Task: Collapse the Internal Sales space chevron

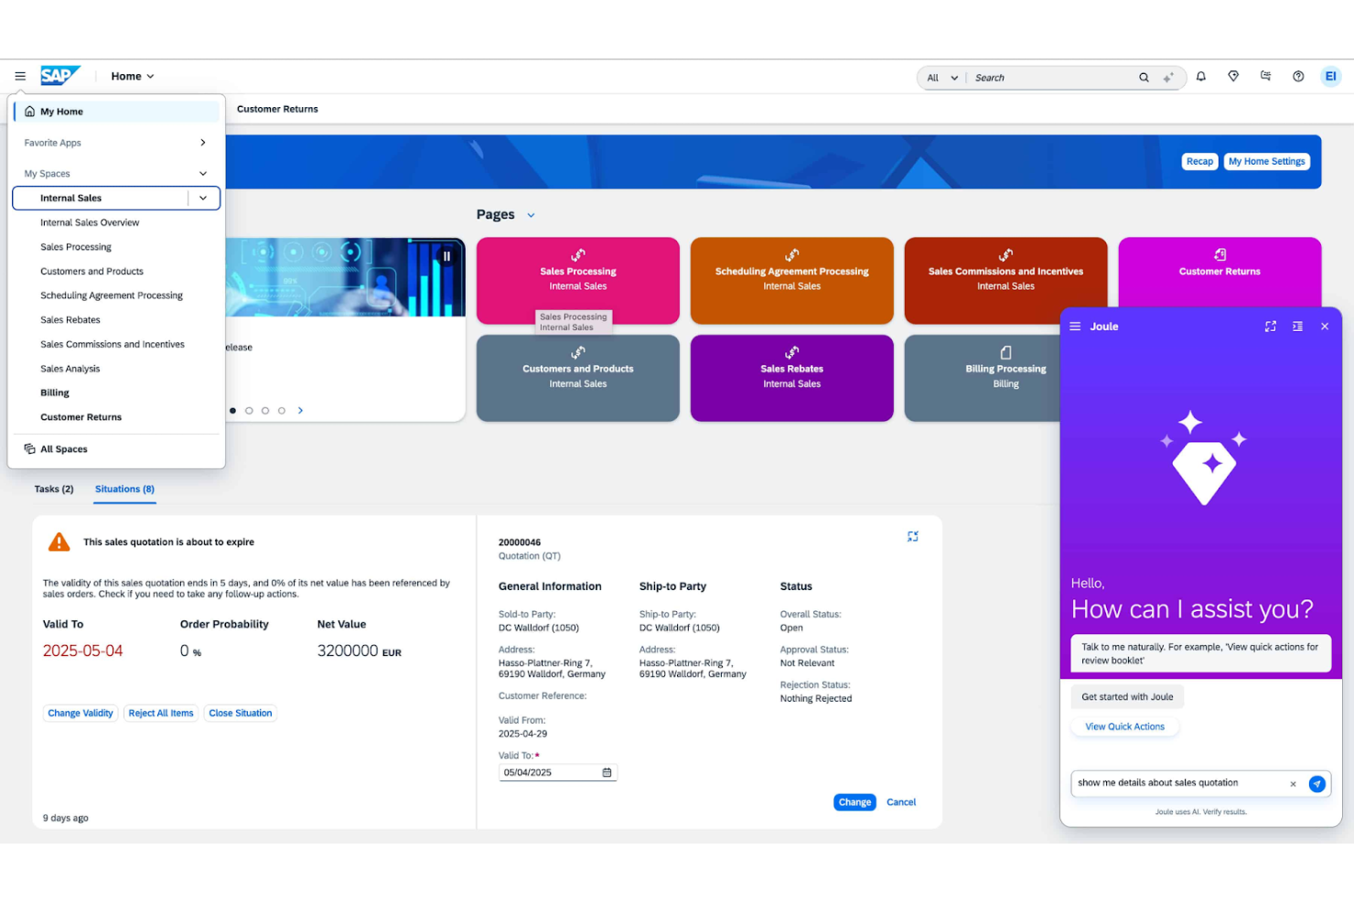Action: tap(203, 198)
